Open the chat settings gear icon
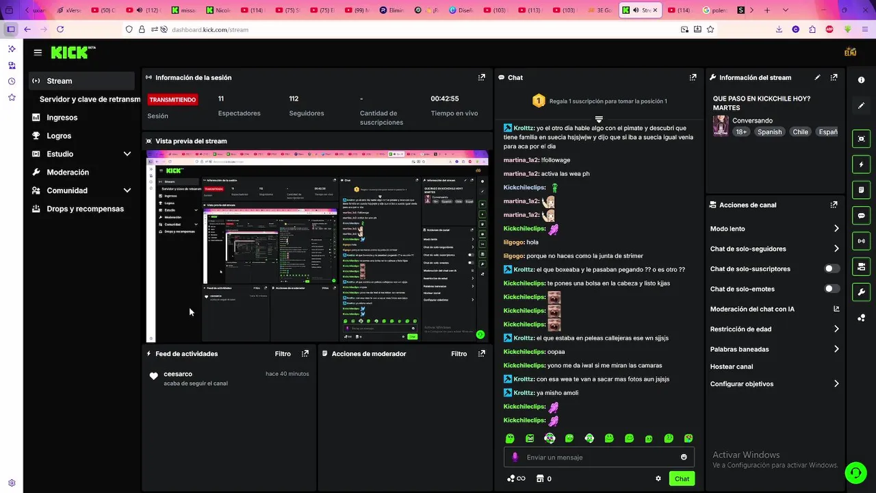 (x=658, y=479)
